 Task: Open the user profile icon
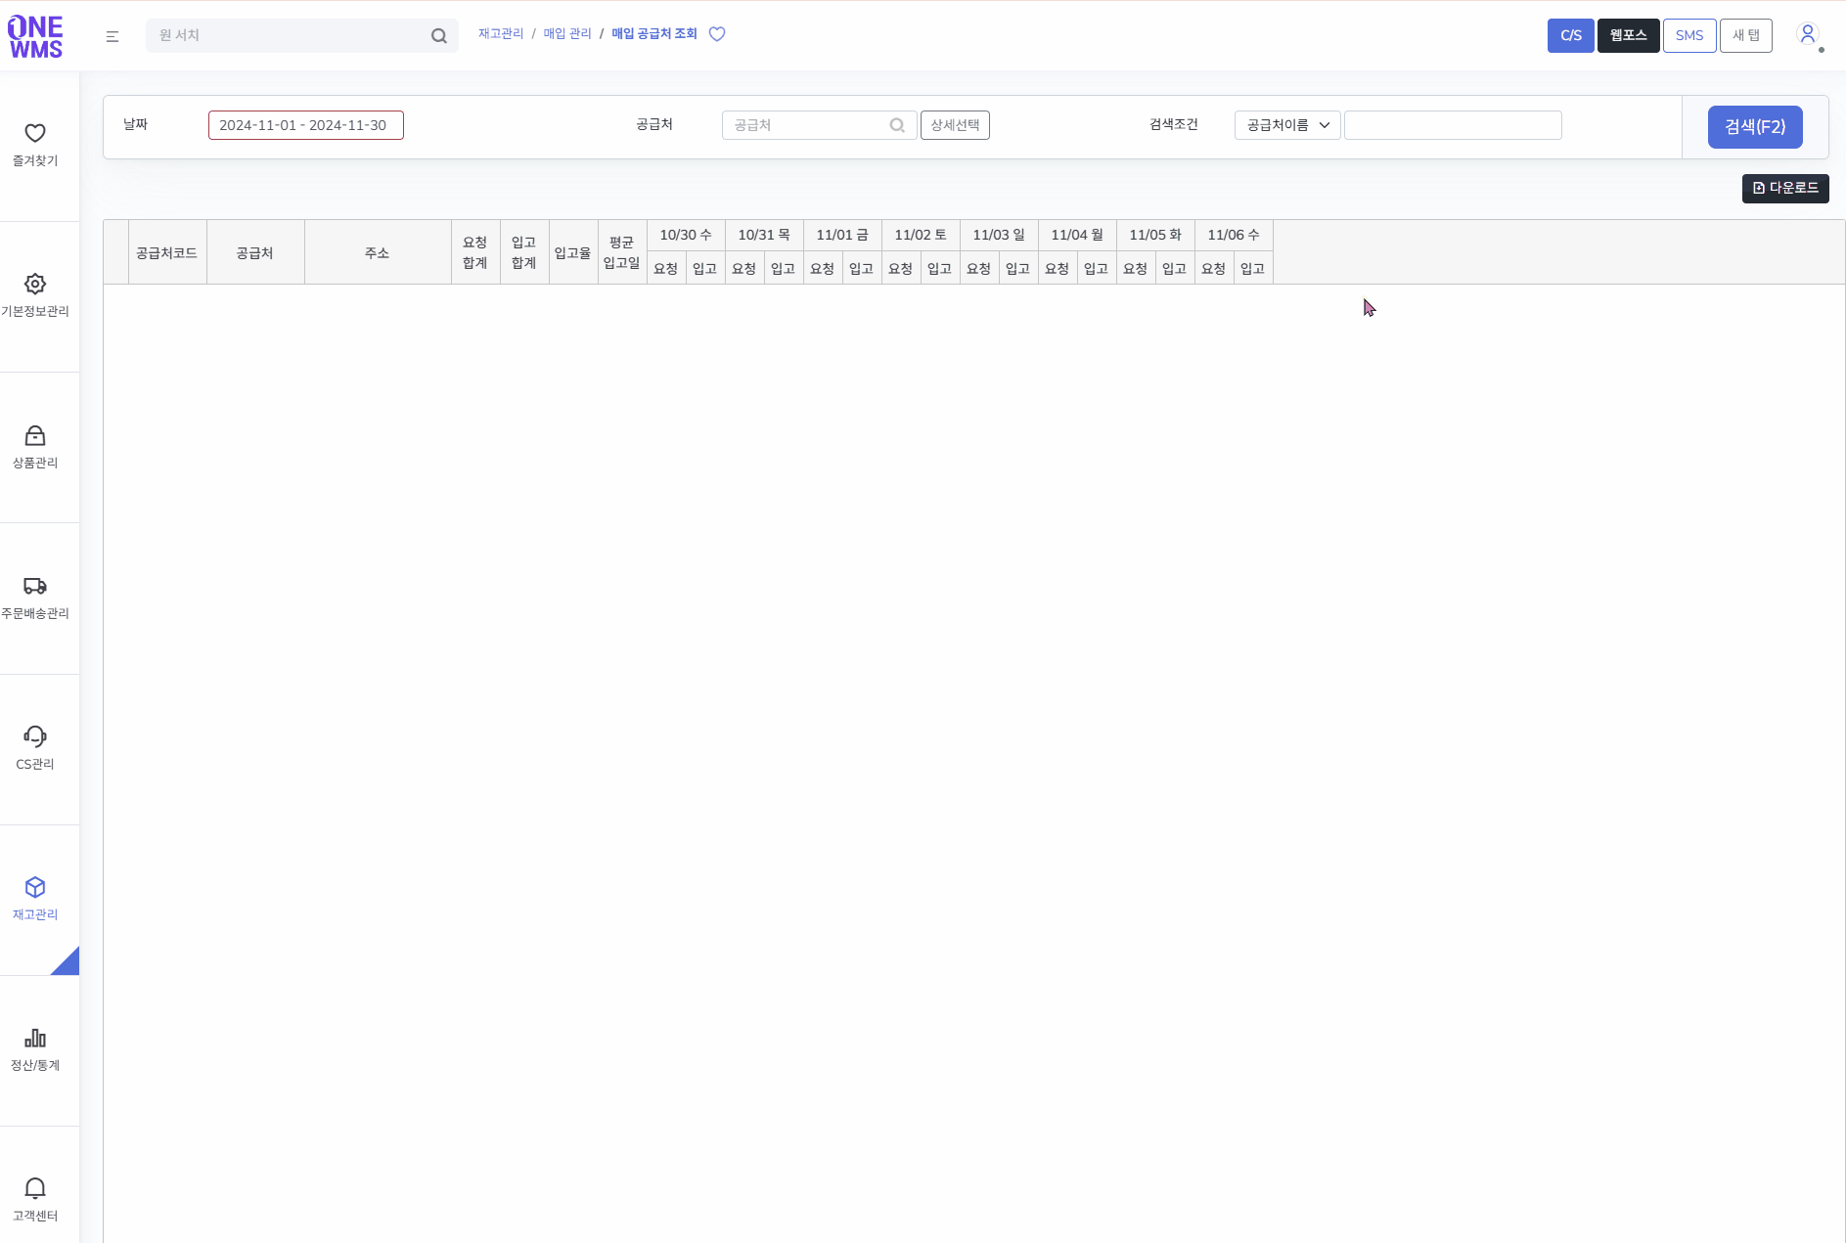[x=1808, y=35]
